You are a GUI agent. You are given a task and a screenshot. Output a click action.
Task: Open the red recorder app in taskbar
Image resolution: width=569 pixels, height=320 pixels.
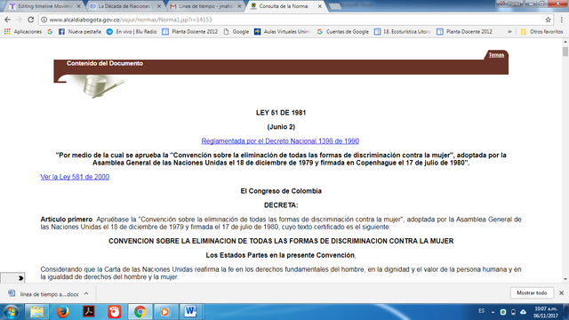[x=115, y=312]
